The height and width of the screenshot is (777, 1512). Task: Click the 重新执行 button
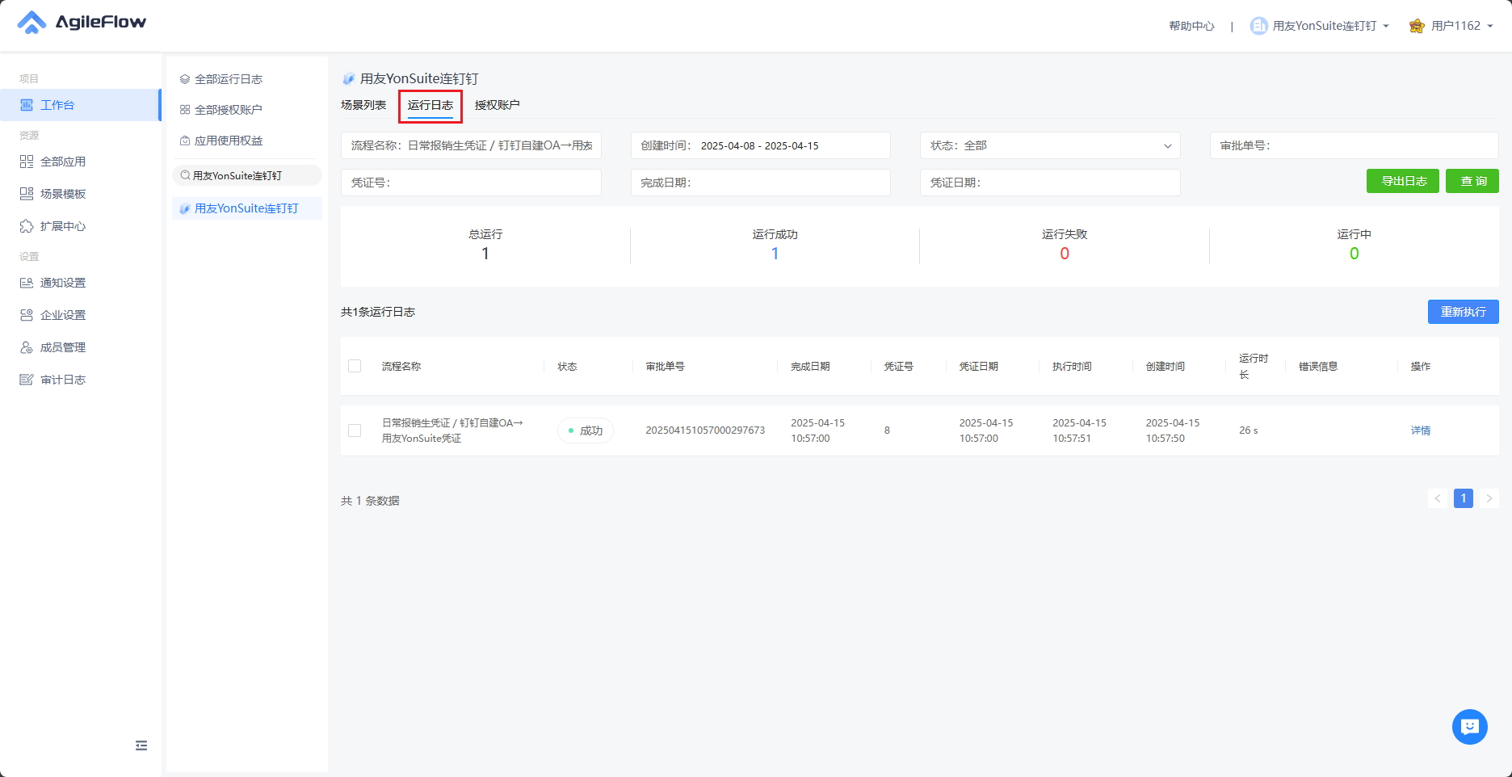1464,312
